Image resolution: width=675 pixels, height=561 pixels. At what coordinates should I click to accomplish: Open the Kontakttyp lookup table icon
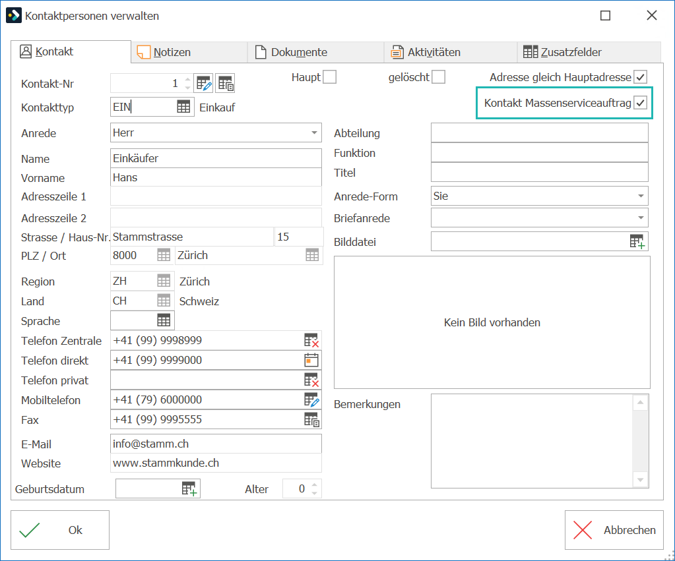point(183,107)
